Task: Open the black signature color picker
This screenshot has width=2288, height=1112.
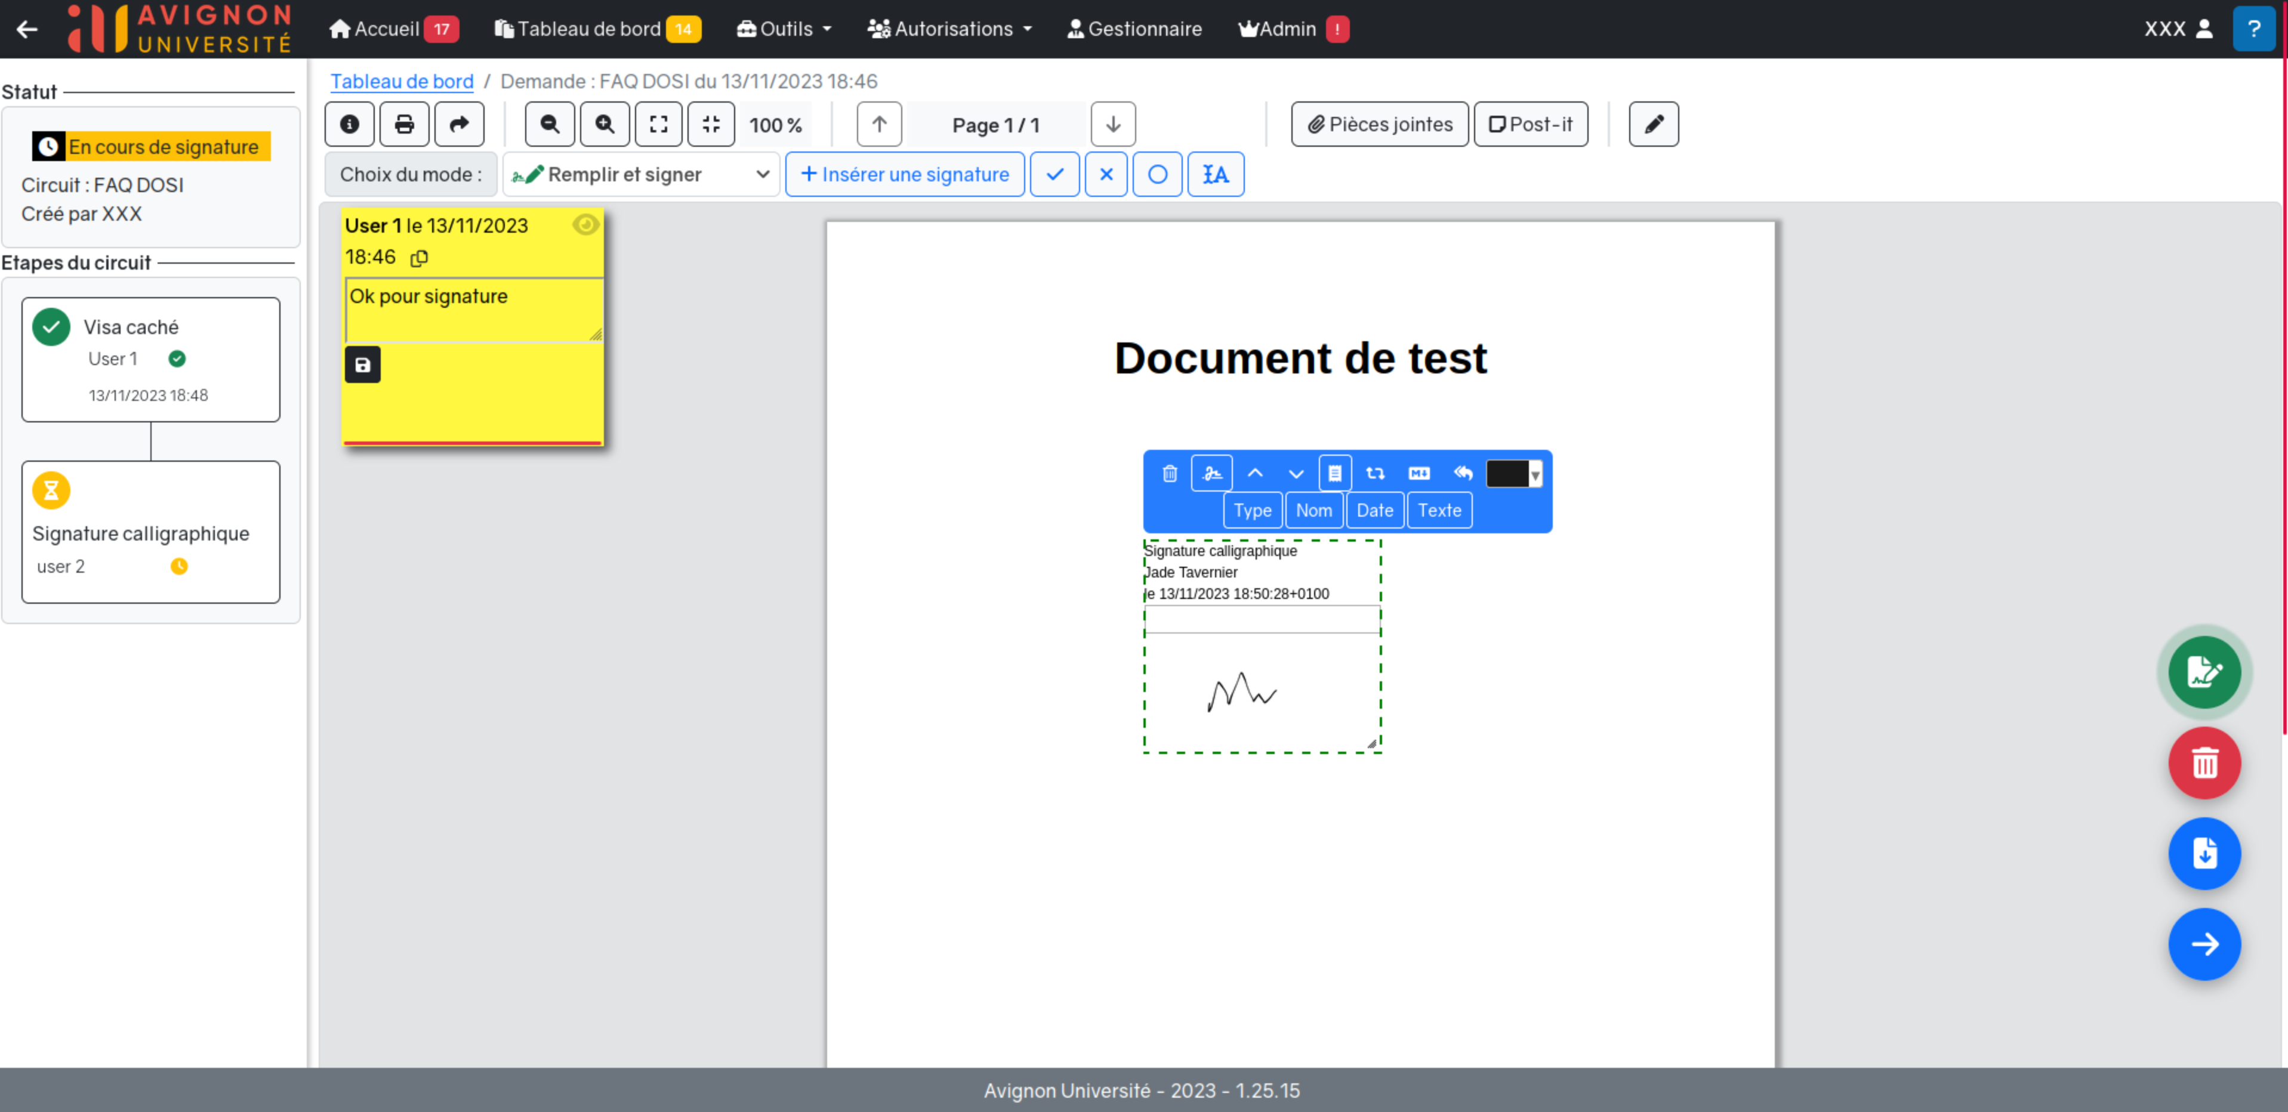Action: coord(1513,474)
